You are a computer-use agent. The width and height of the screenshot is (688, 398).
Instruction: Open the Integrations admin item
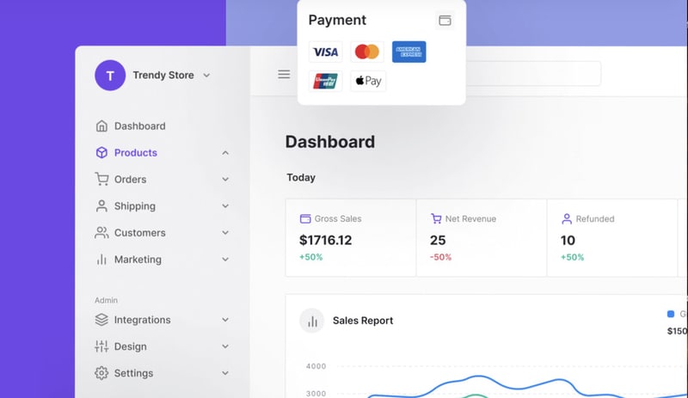point(142,320)
